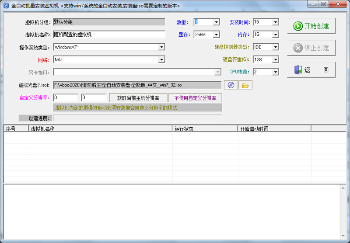Click the 显存 label

click(184, 35)
